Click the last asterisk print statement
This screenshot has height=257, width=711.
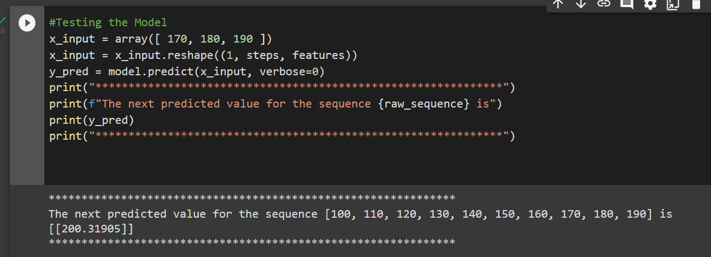282,135
